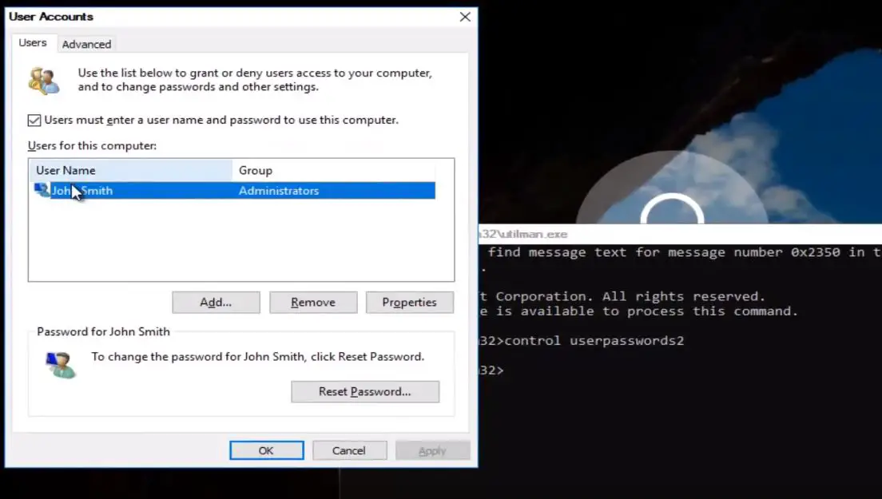Viewport: 882px width, 499px height.
Task: Click the 'Password for John Smith' group label
Action: click(x=104, y=331)
